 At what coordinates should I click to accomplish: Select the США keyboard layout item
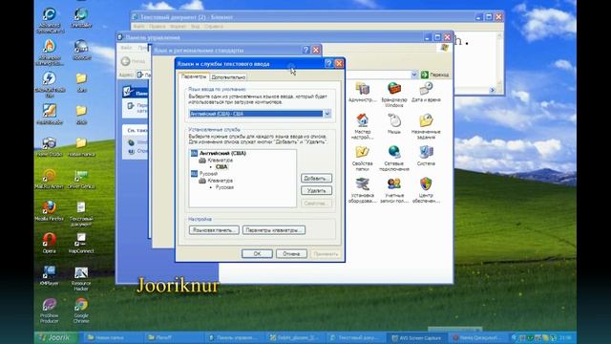click(x=221, y=166)
